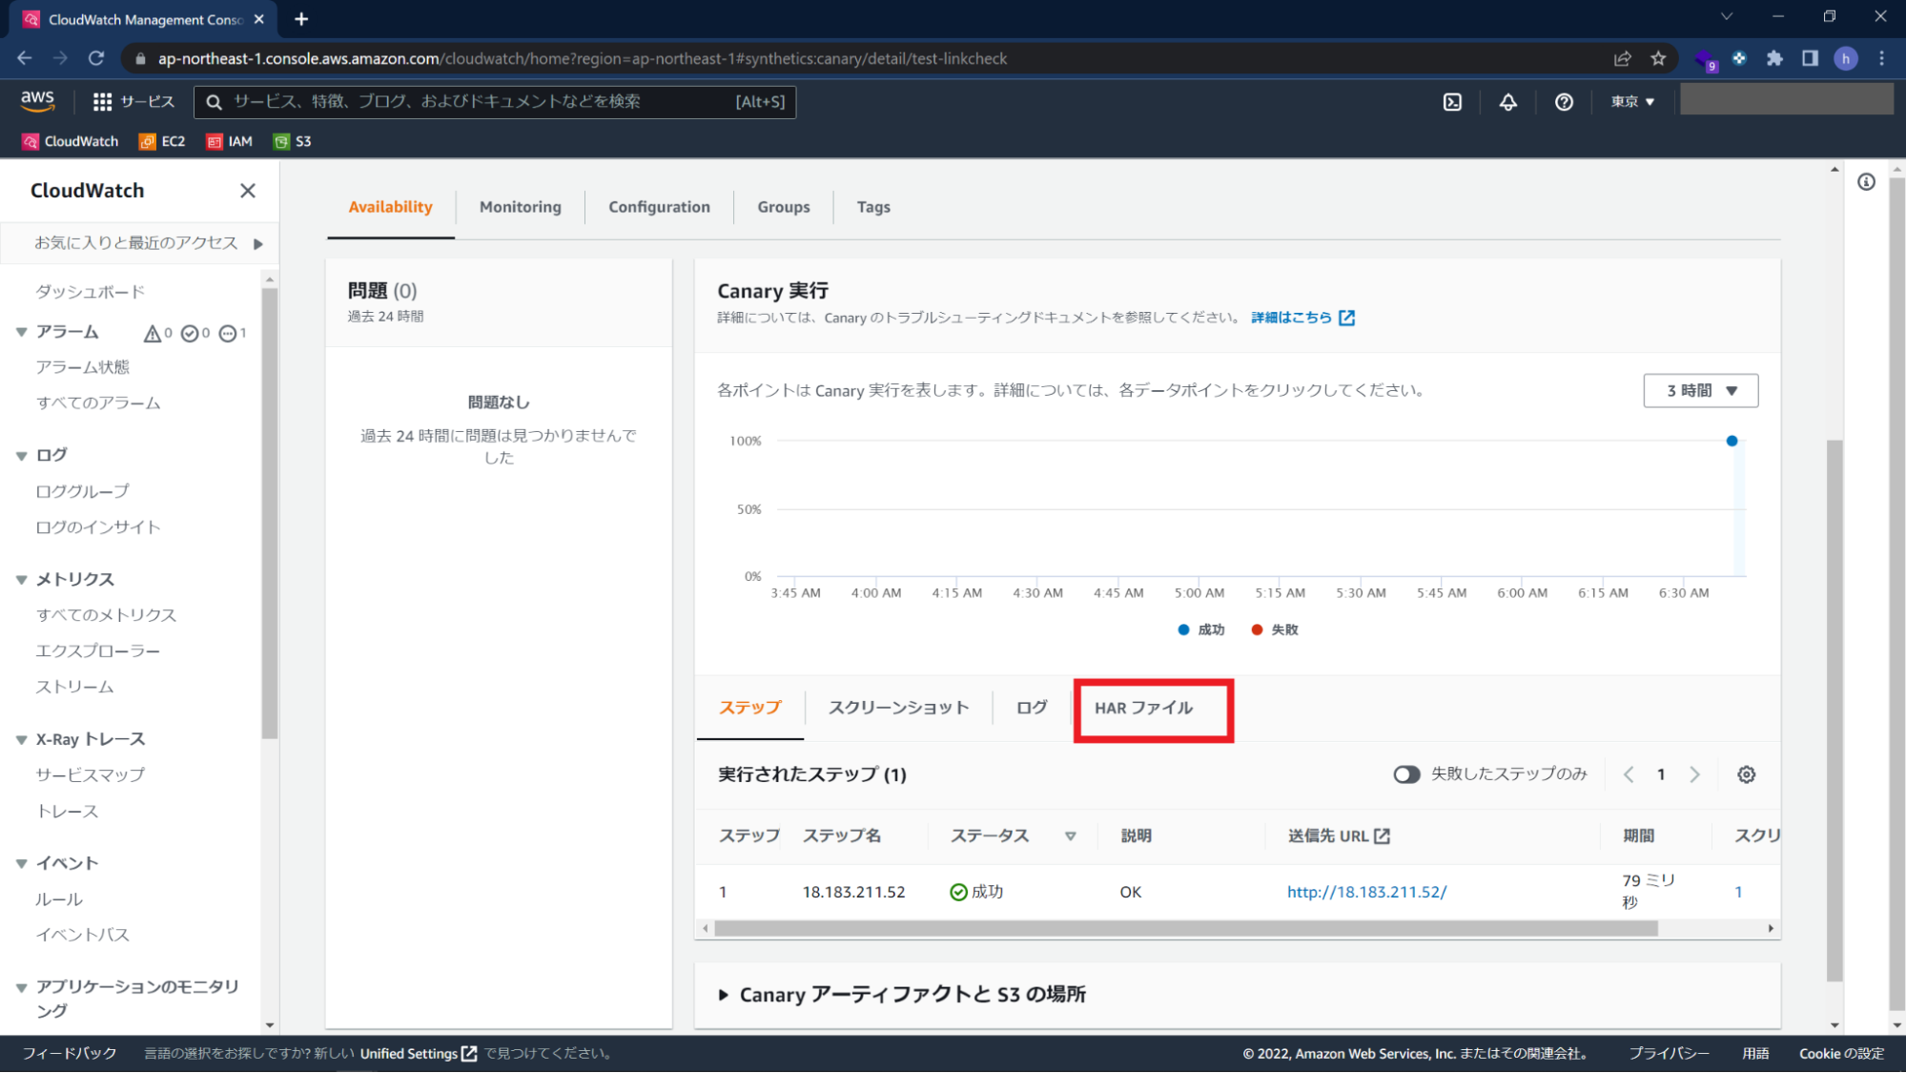This screenshot has width=1906, height=1073.
Task: Collapse the ログ section
Action: (x=21, y=456)
